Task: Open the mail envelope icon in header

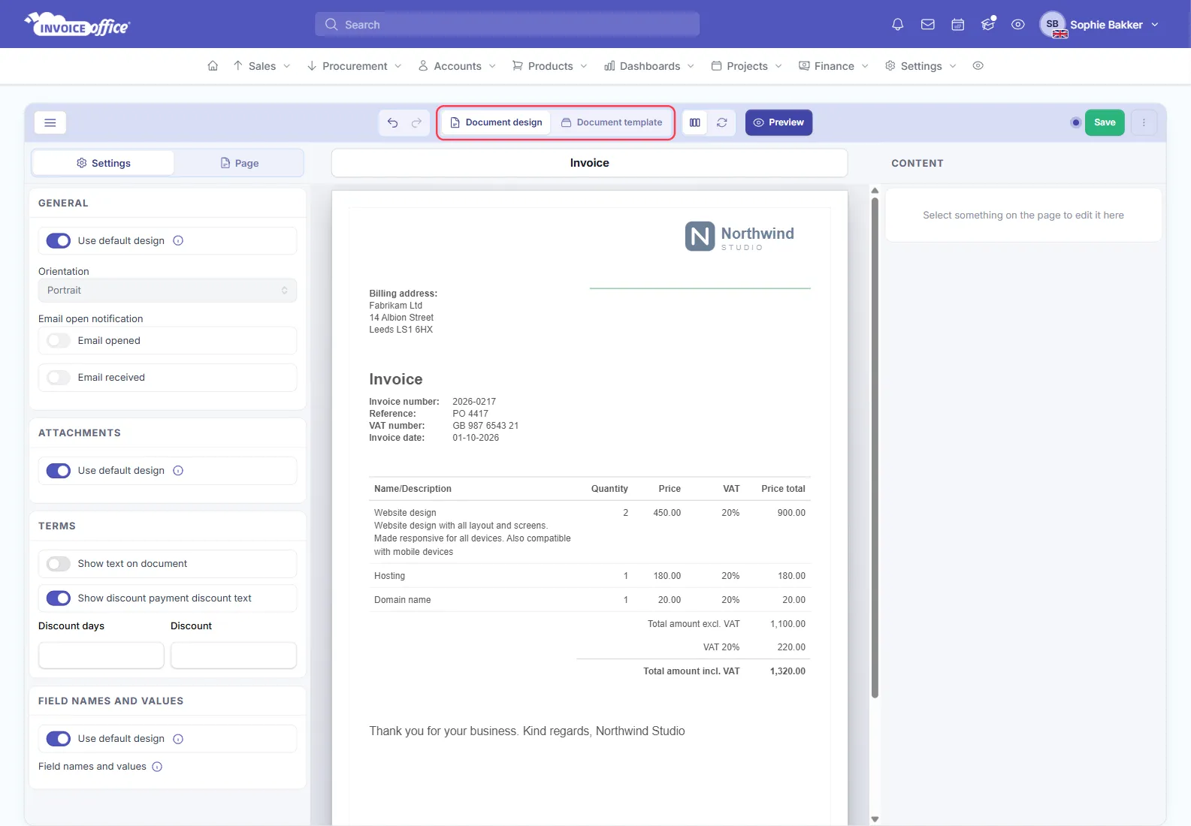Action: (x=927, y=25)
